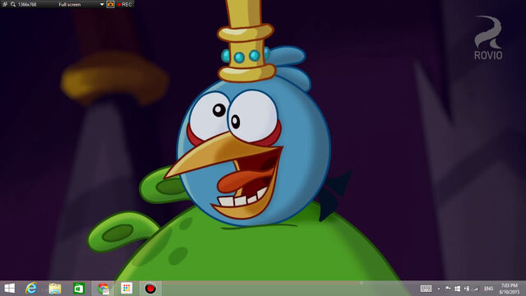The image size is (526, 296).
Task: Click the 1366x768 resolution text
Action: point(27,5)
